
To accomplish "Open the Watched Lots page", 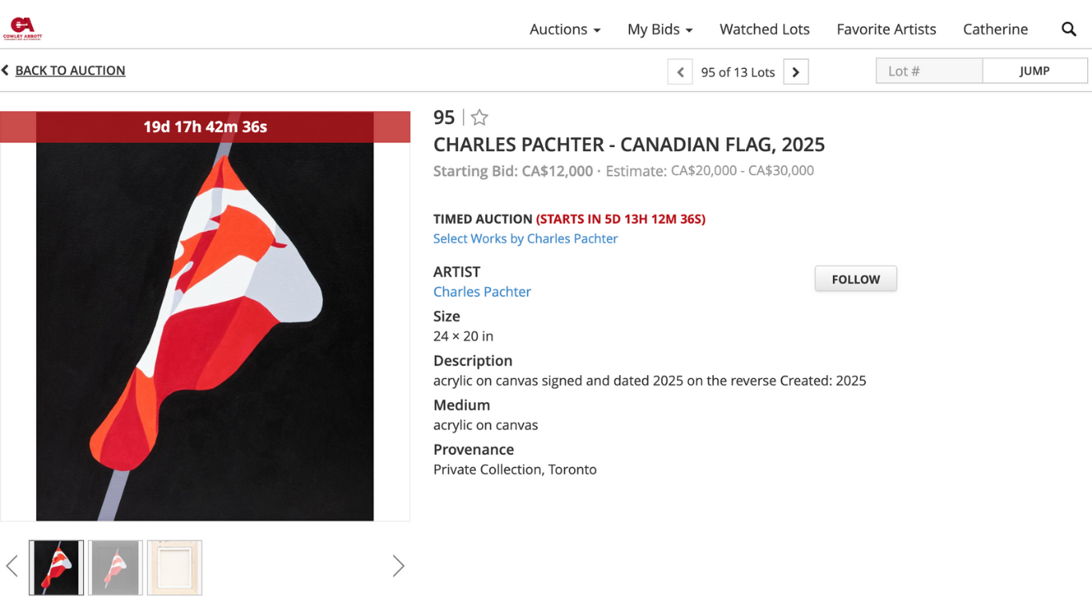I will (764, 30).
